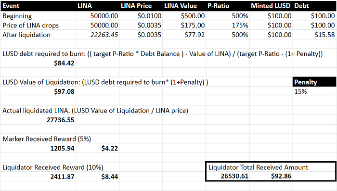This screenshot has height=191, width=337.
Task: Select the $4.22 marker reward cell
Action: click(x=98, y=148)
